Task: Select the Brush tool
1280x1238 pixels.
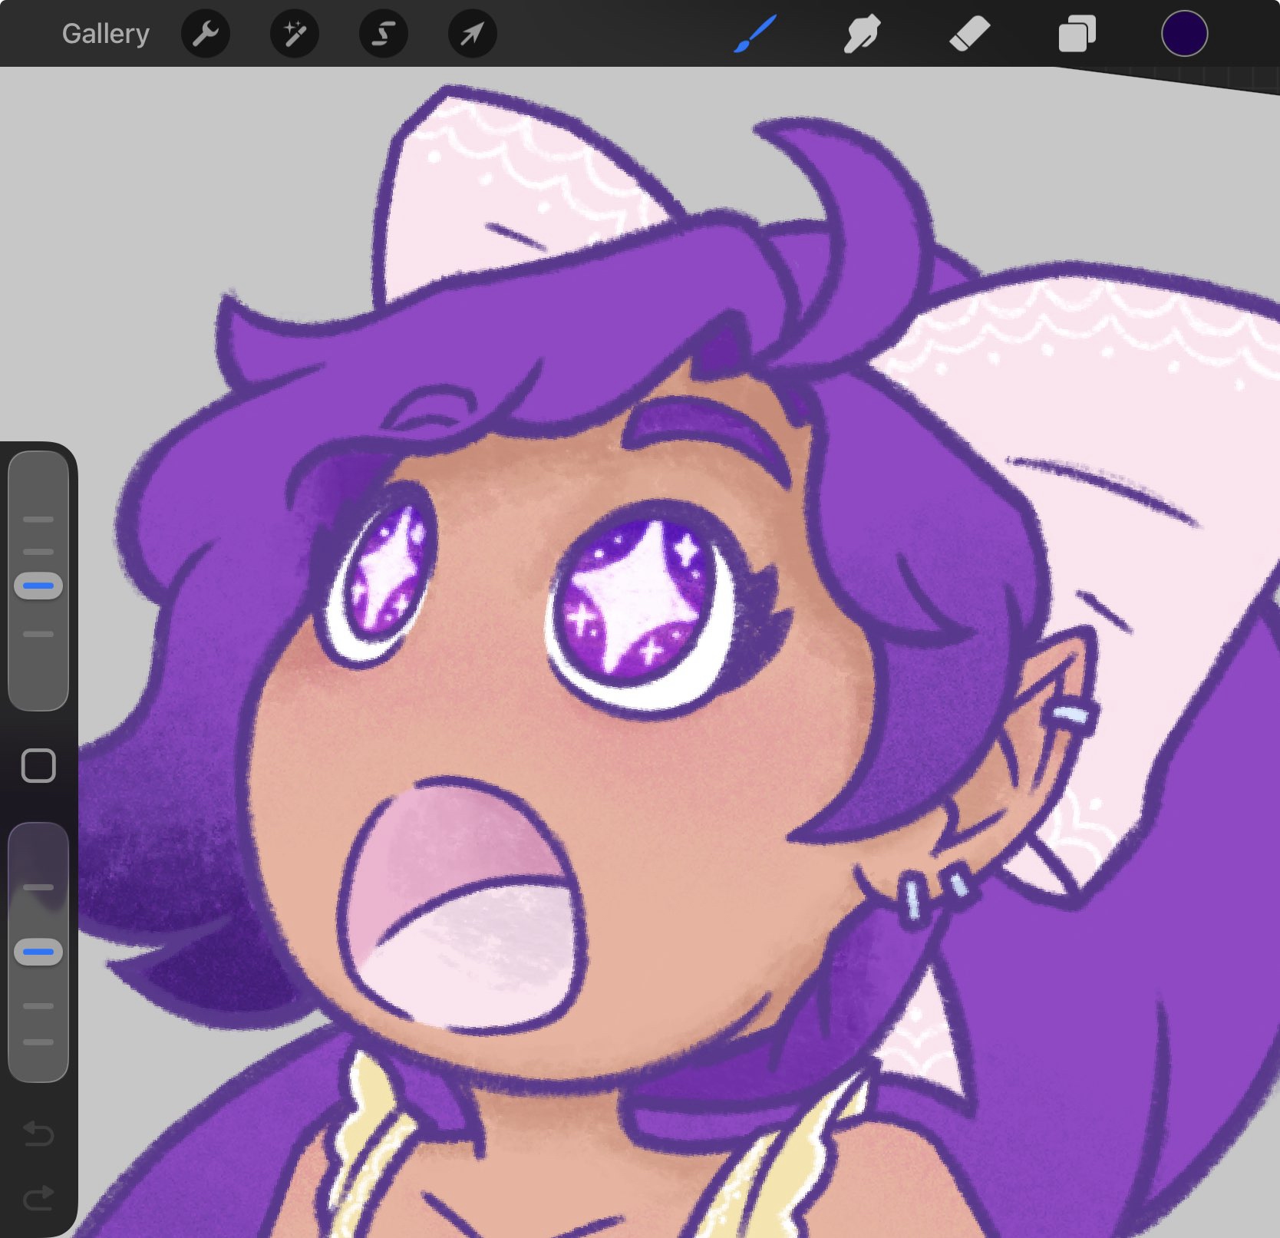Action: click(x=755, y=35)
